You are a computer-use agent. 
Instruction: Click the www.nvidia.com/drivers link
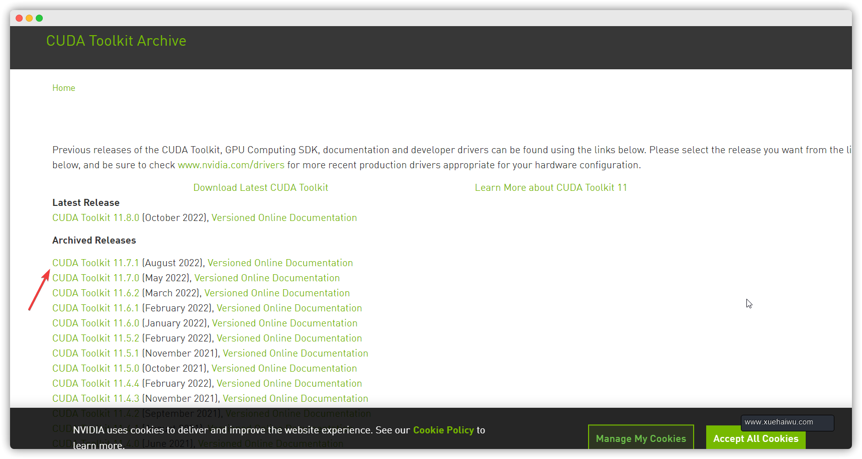pyautogui.click(x=231, y=165)
